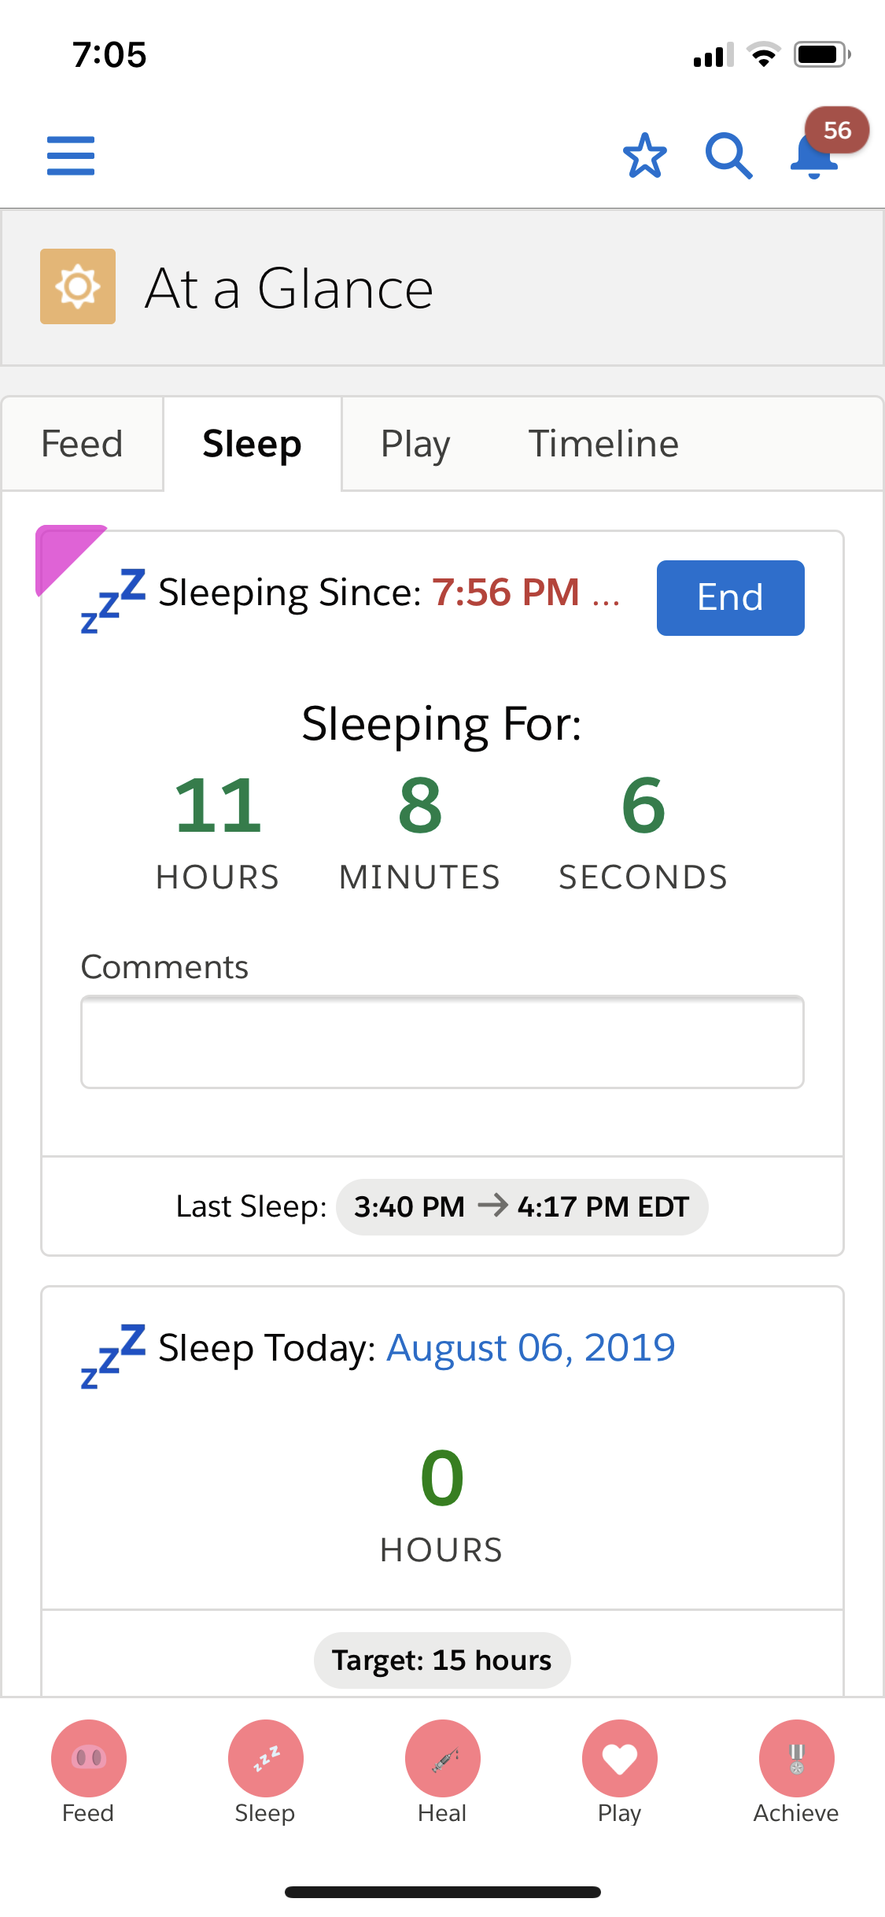Open the Heal syringe icon
Viewport: 885px width, 1917px height.
click(443, 1757)
